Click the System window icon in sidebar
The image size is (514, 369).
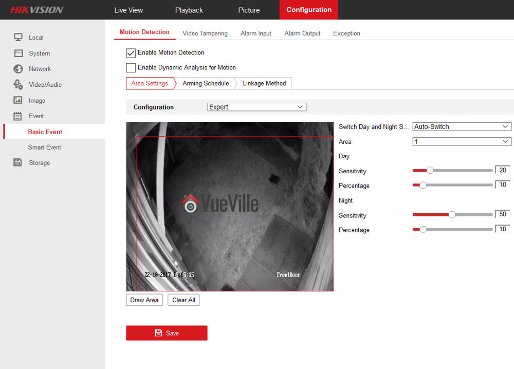(18, 53)
